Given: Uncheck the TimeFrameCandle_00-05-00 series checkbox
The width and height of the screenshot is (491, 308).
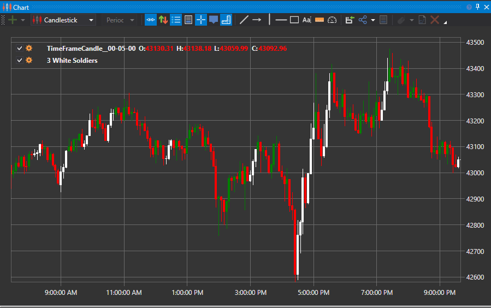Looking at the screenshot, I should [x=20, y=48].
